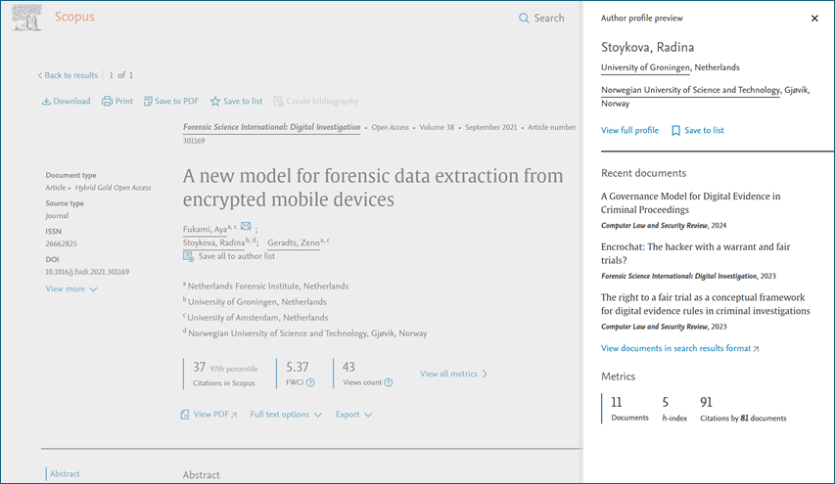Screen dimensions: 835x484
Task: Click the FWCI help question mark icon
Action: tap(310, 382)
